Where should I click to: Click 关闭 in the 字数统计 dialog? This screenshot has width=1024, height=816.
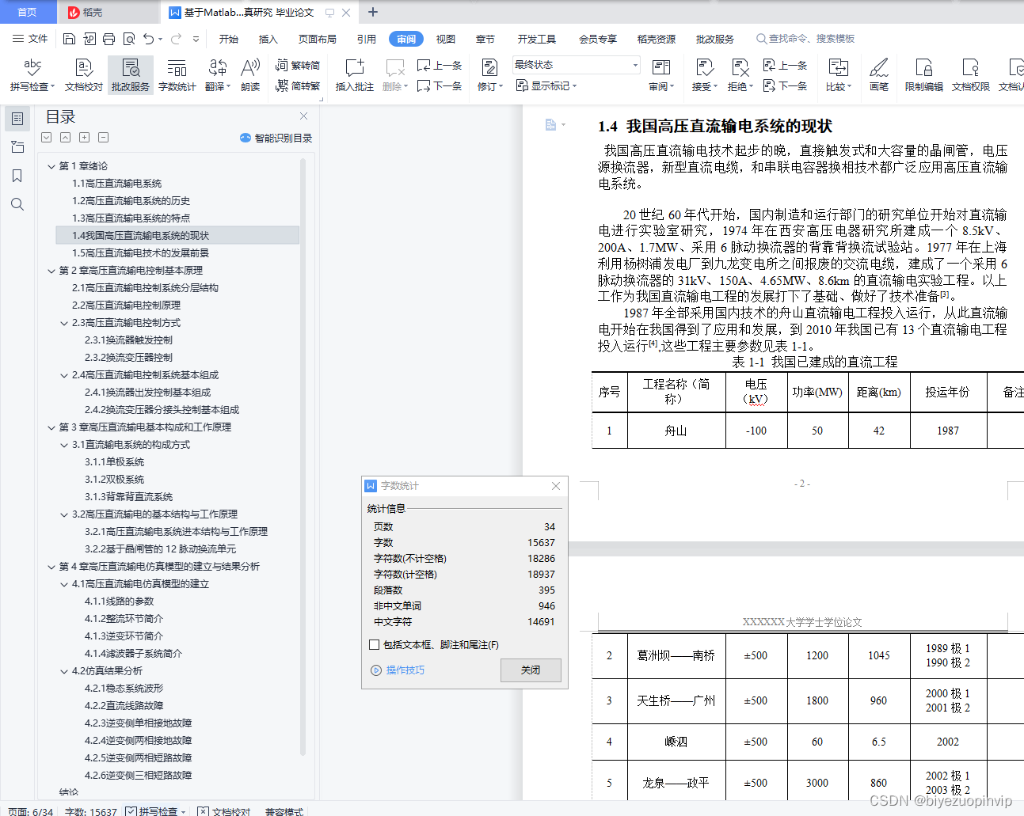pyautogui.click(x=531, y=670)
